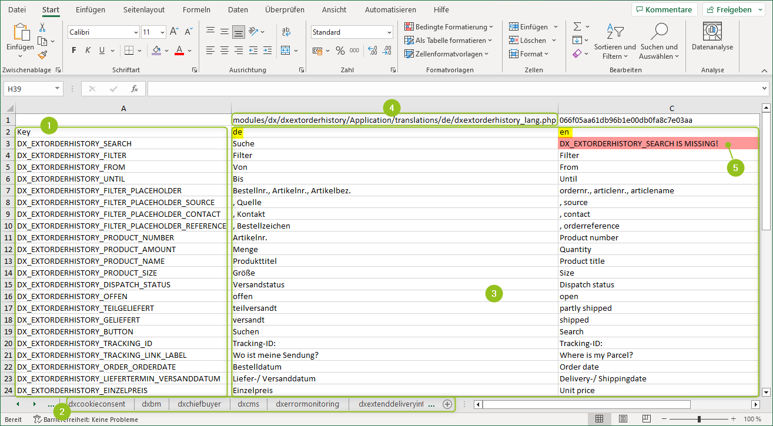Open the font size 11 dropdown
773x426 pixels.
pos(162,32)
